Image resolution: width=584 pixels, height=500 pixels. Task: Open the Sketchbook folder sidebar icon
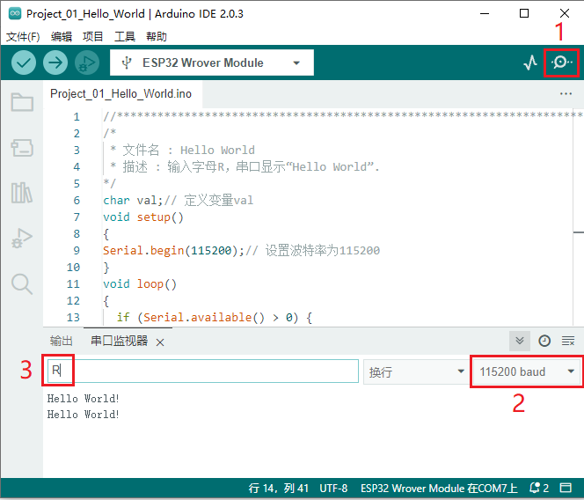point(22,102)
